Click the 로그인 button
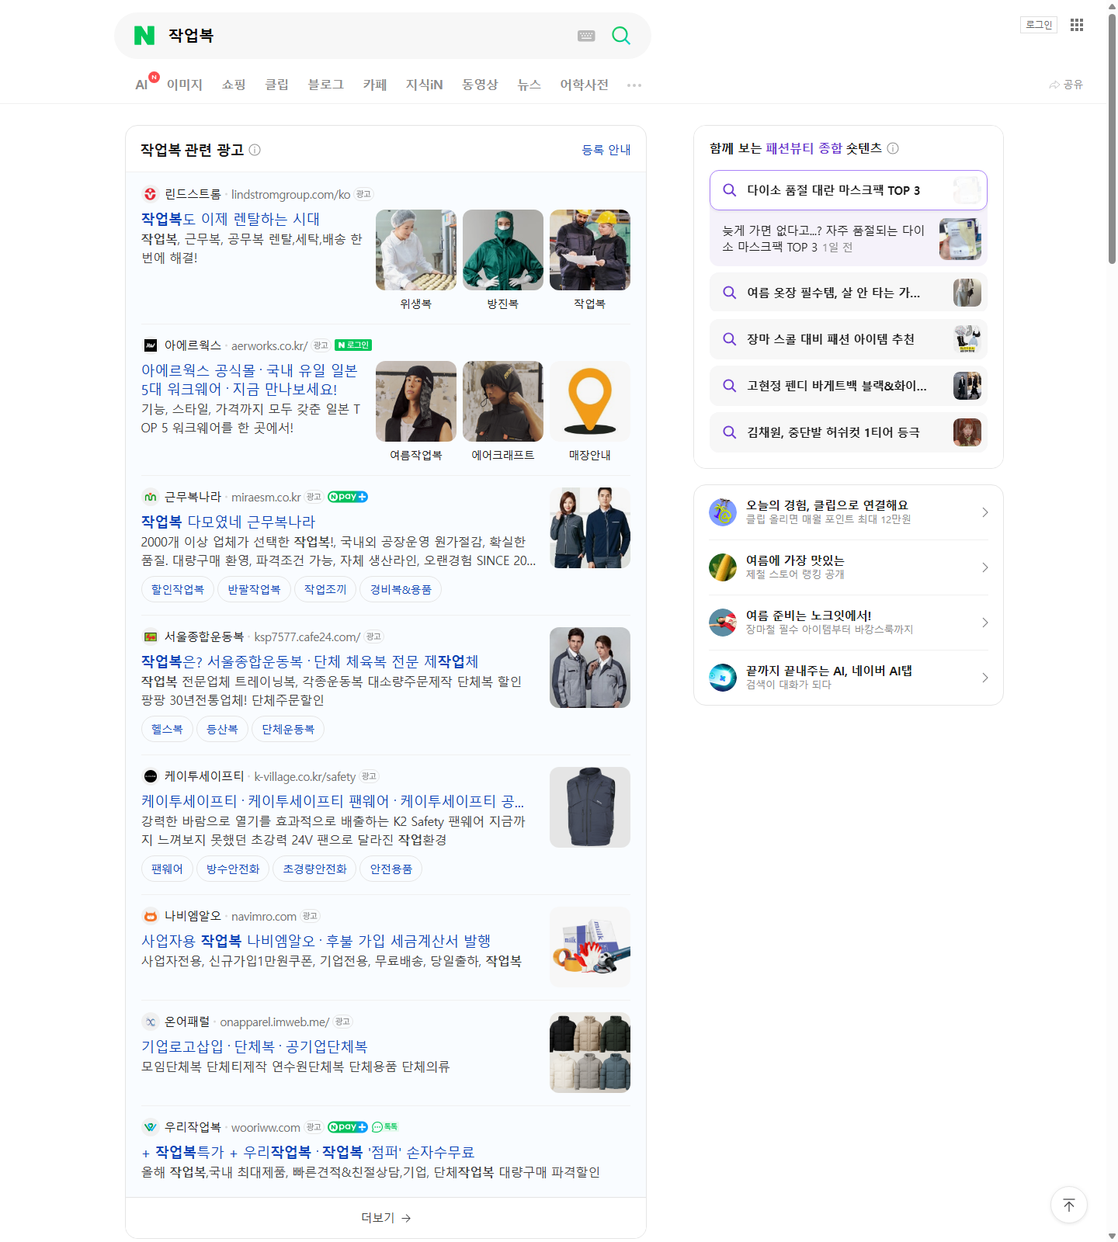 (1039, 25)
